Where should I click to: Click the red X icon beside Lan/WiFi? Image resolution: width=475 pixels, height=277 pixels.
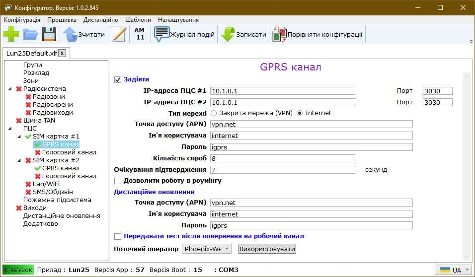point(28,184)
